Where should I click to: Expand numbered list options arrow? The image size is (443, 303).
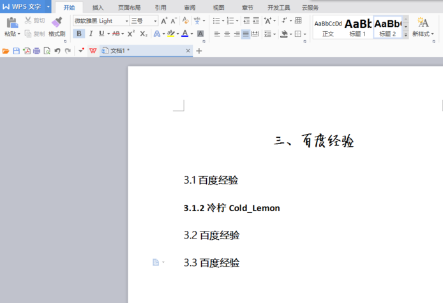(237, 20)
